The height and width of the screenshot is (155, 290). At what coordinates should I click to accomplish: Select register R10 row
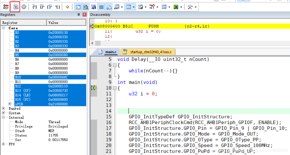(50, 77)
